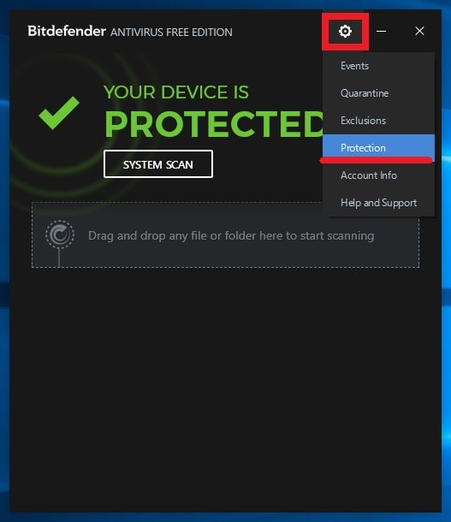Click the YOUR DEVICE IS heading
Image resolution: width=451 pixels, height=522 pixels.
176,92
